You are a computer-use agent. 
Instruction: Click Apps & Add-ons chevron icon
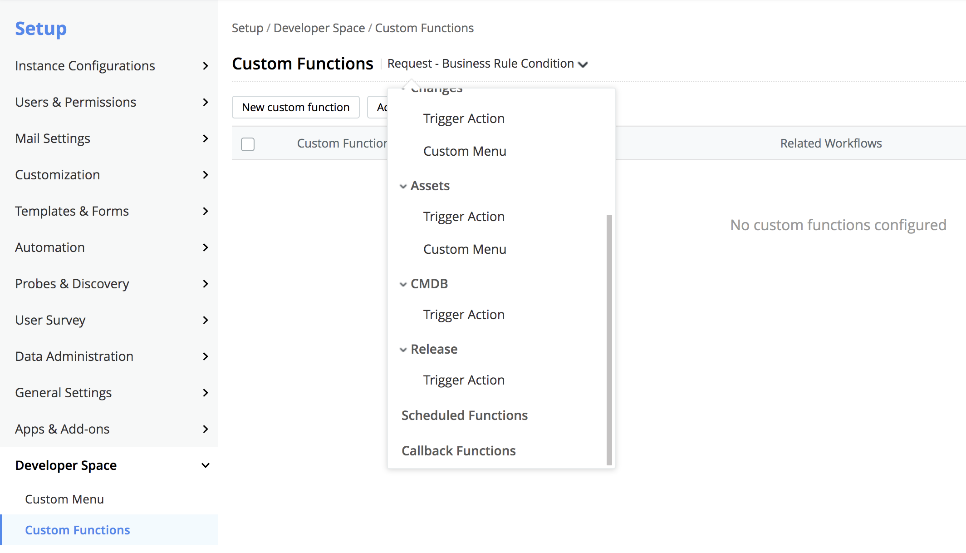coord(206,429)
